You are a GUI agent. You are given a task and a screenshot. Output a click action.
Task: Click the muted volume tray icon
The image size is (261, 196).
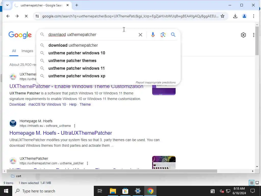[221, 191]
